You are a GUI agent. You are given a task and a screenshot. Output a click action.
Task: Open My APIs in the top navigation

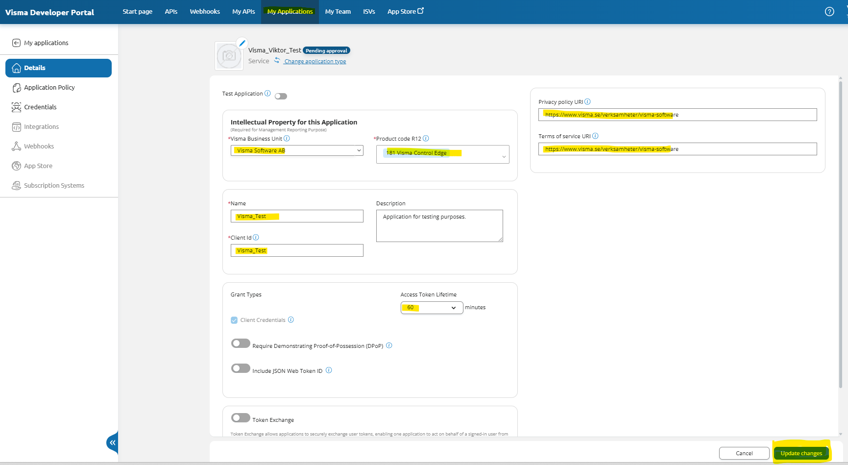(x=243, y=11)
